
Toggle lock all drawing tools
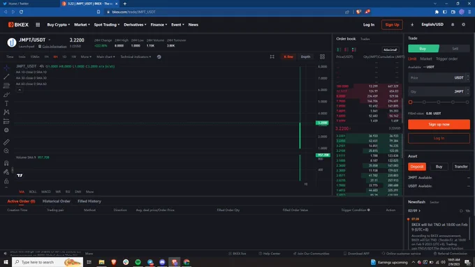pos(6,181)
